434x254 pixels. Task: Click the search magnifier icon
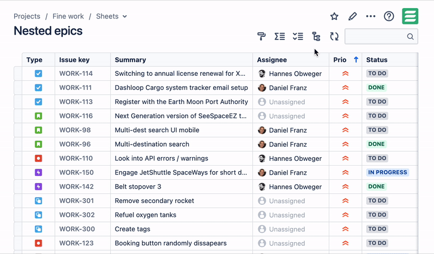(410, 36)
